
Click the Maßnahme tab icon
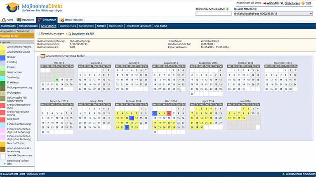click(x=19, y=20)
